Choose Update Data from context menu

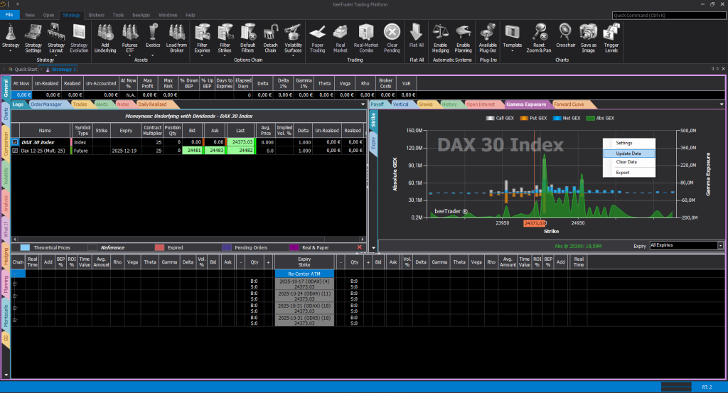pos(628,153)
